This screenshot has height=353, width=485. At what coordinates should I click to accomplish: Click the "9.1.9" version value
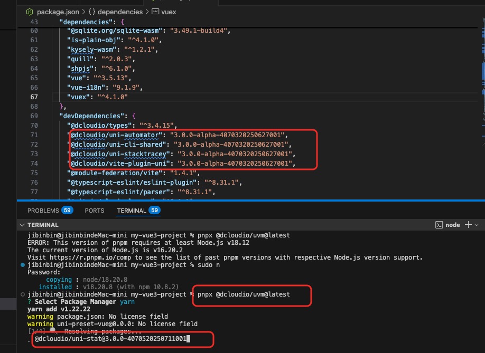(126, 88)
